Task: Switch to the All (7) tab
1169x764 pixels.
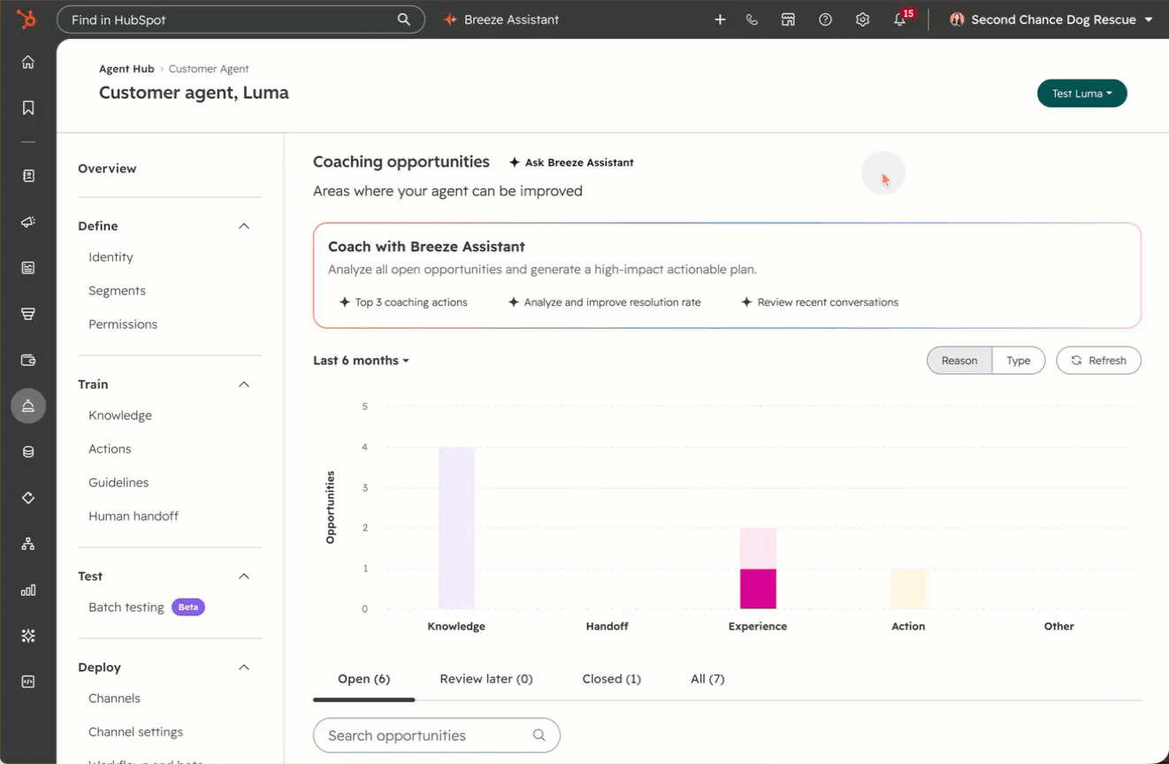Action: tap(707, 679)
